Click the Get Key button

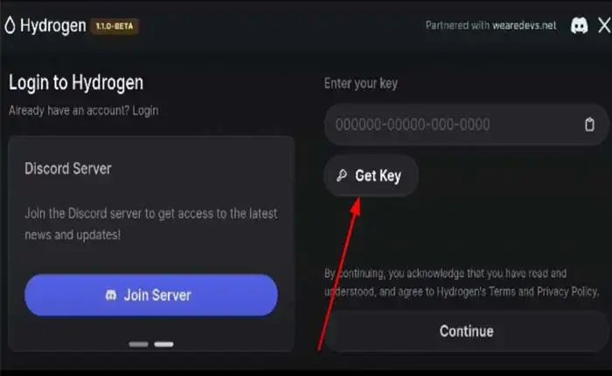(371, 176)
